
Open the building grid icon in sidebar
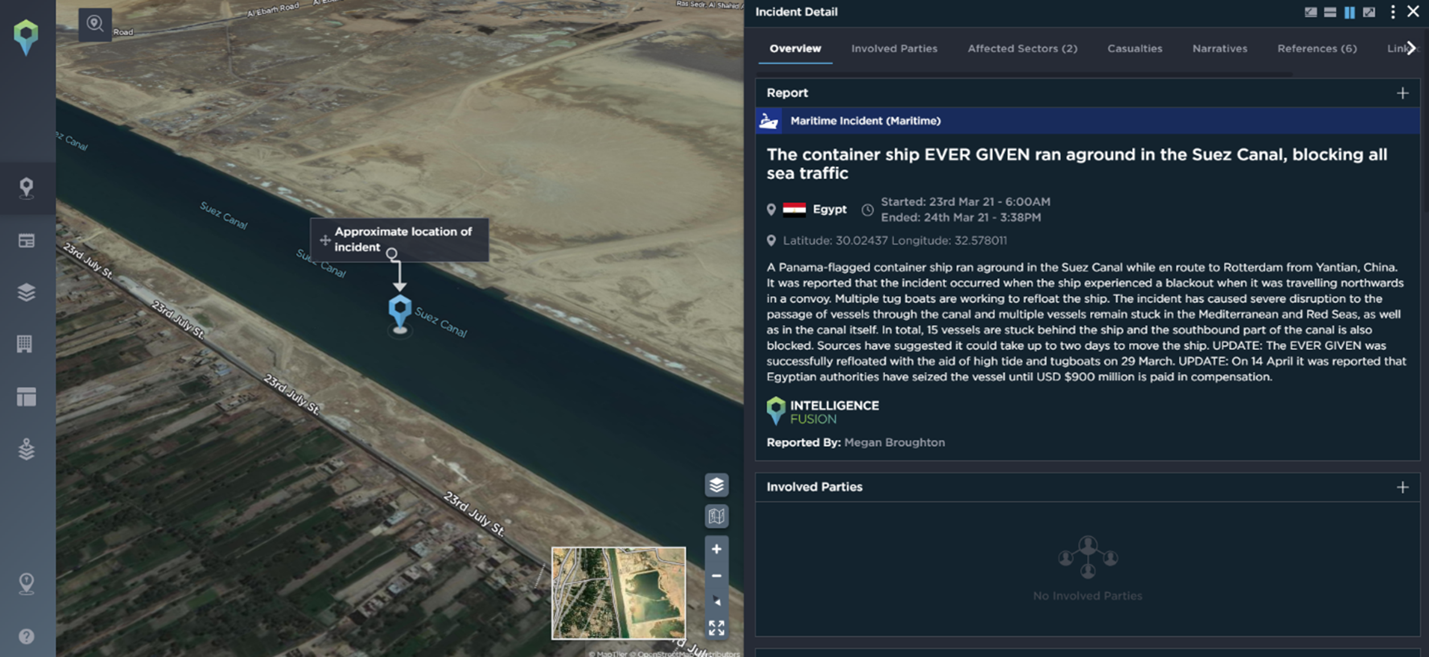click(x=24, y=344)
